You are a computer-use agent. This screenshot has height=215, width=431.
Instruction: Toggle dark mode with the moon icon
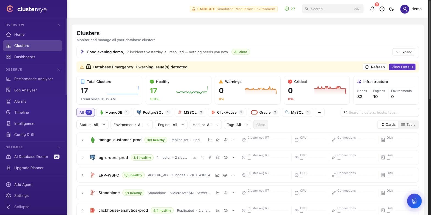pos(392,9)
